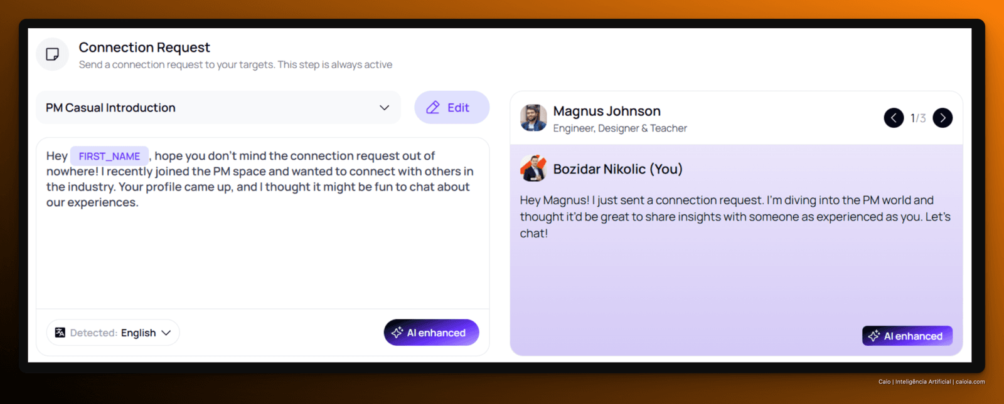Open the Detected: English language dropdown

113,333
